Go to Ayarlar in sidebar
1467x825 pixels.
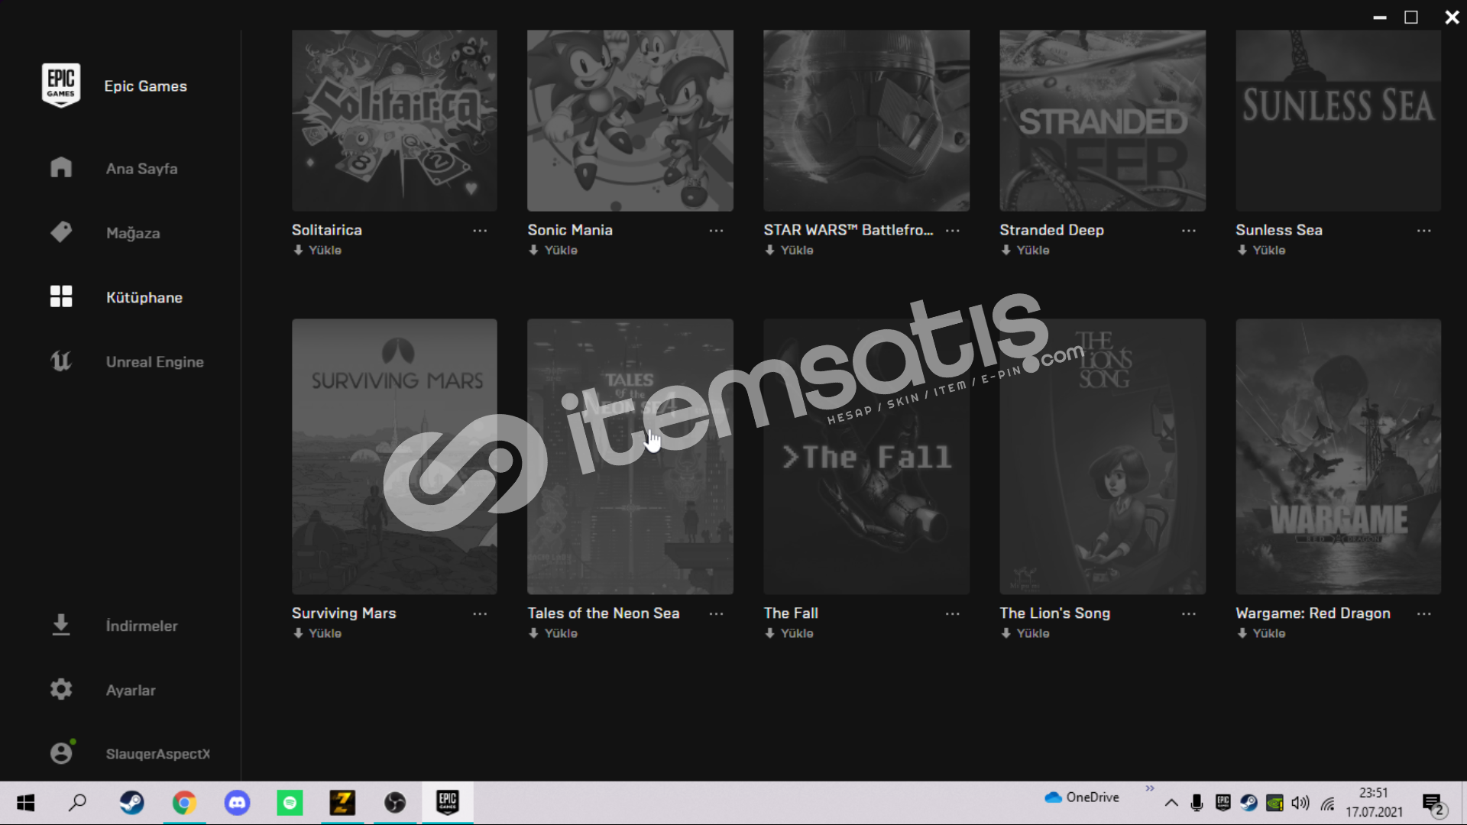coord(131,691)
